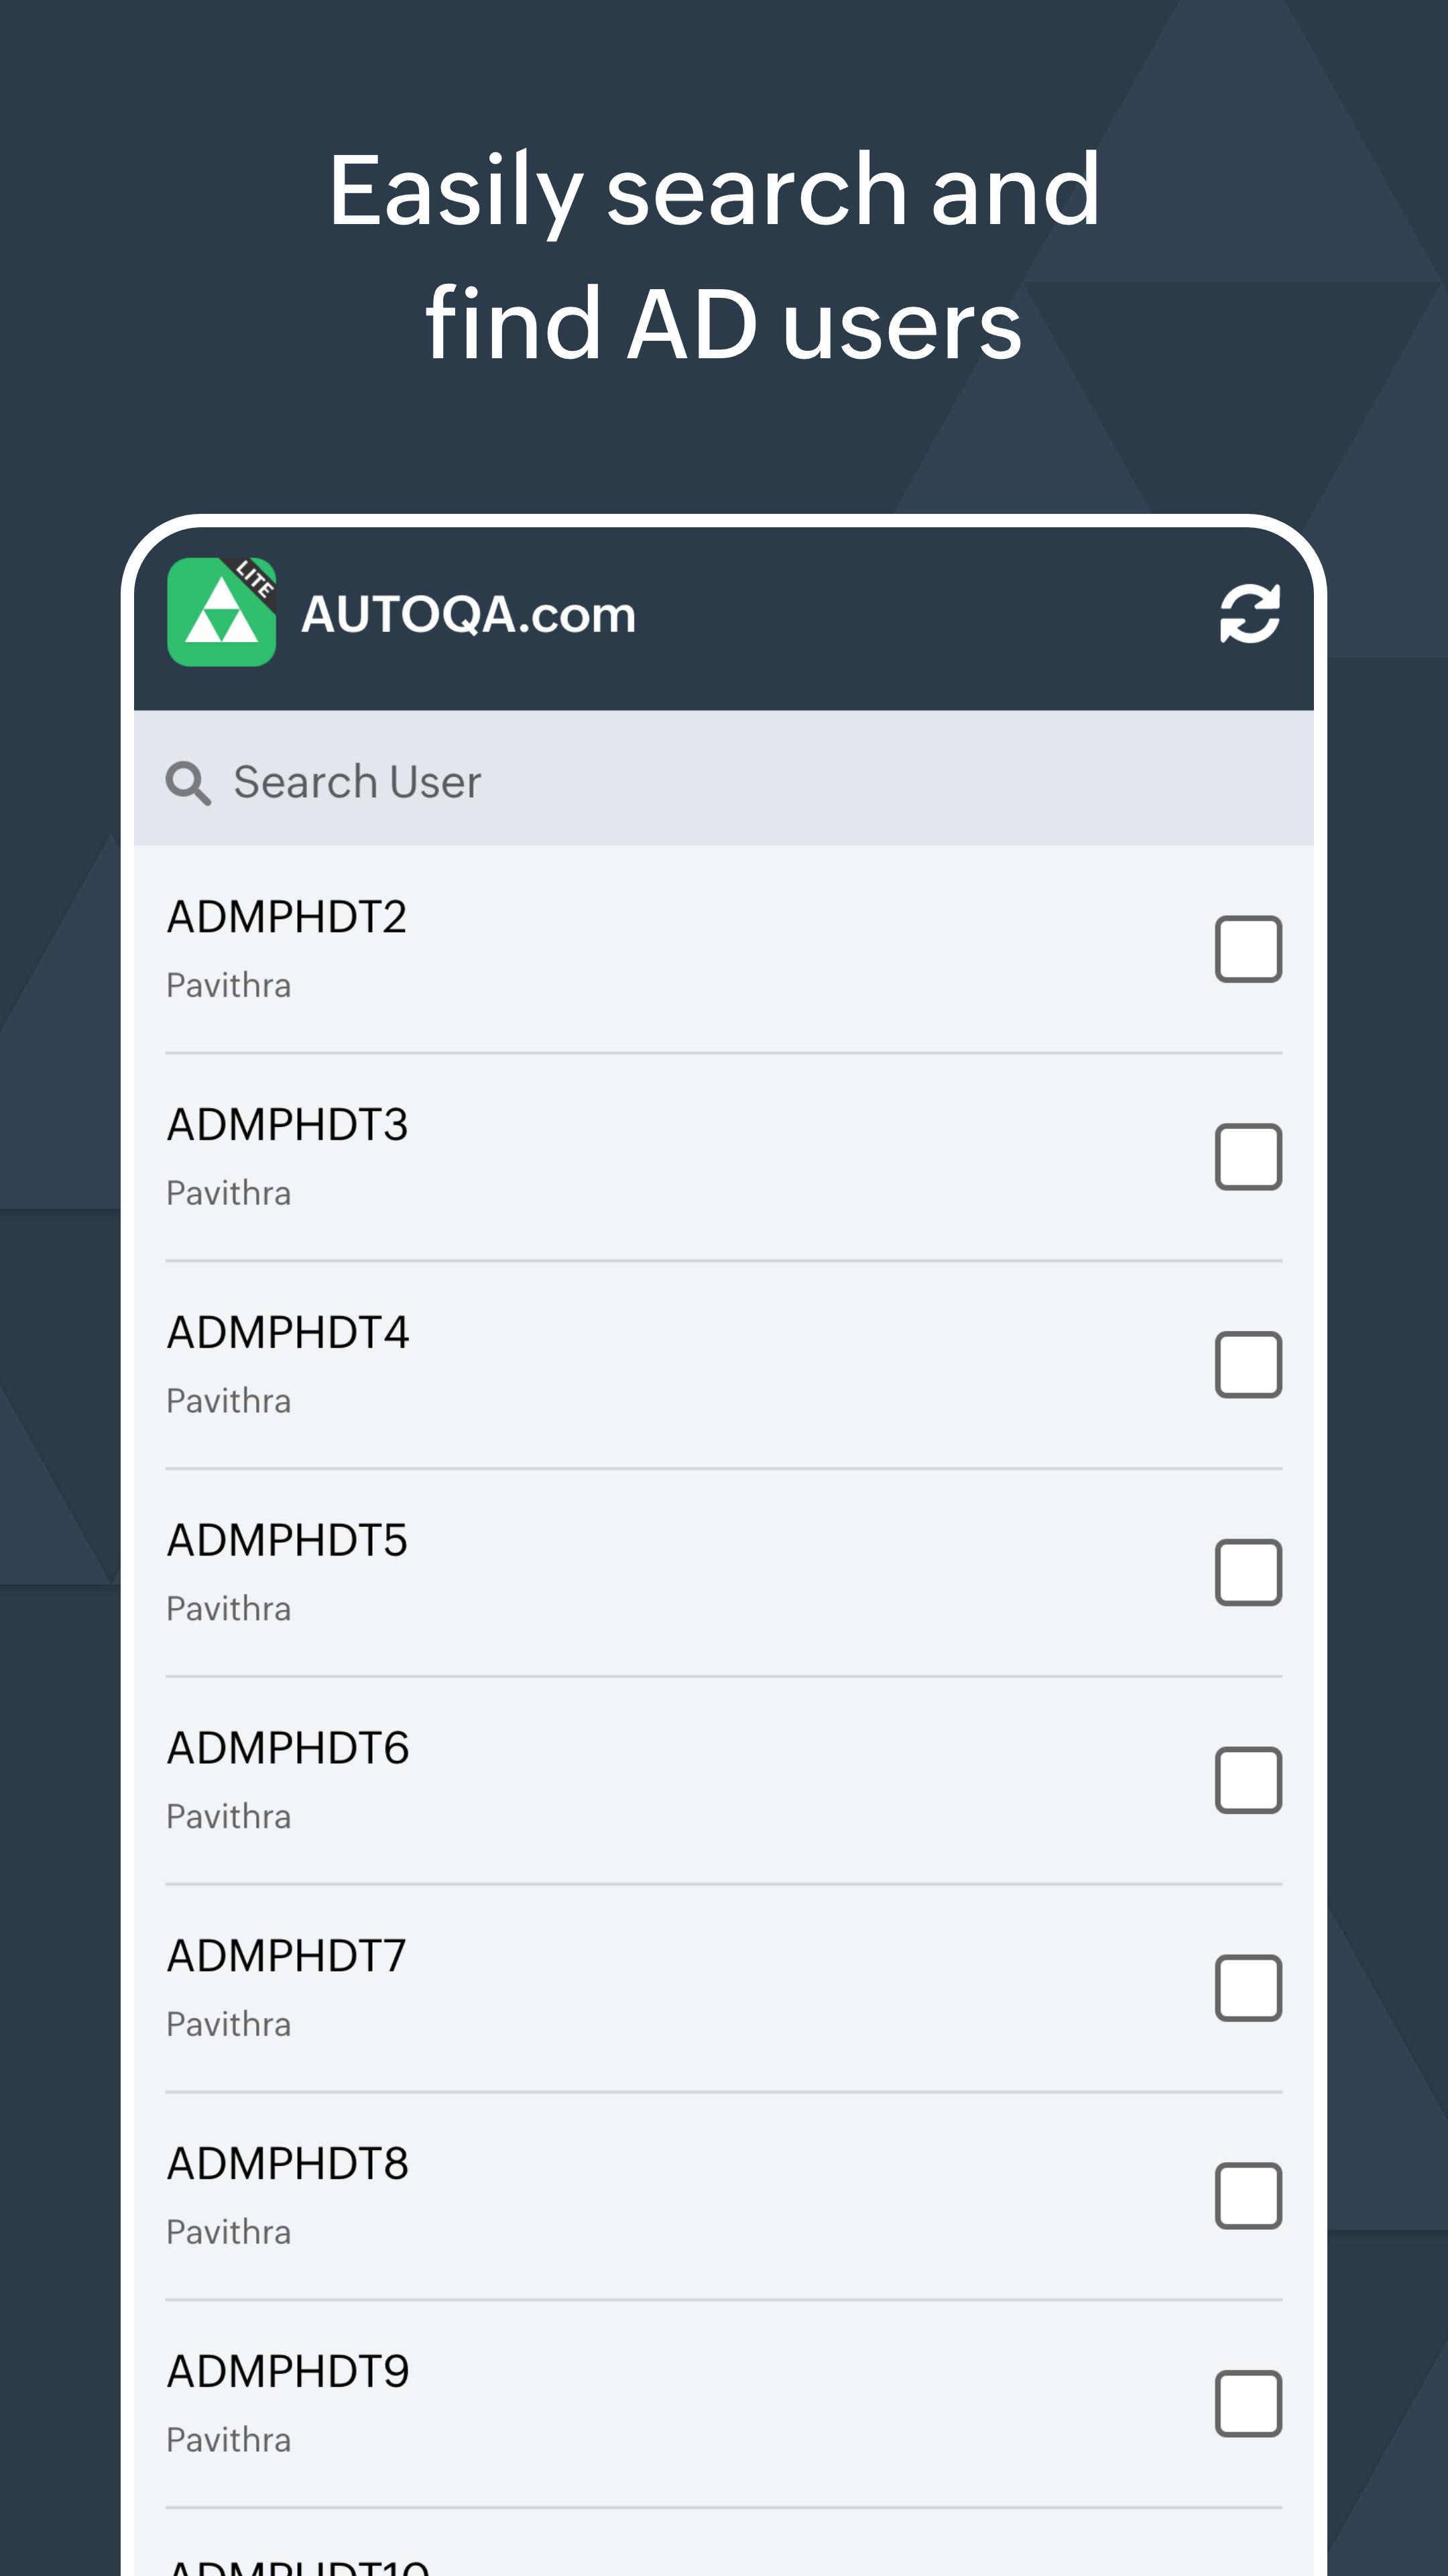Toggle the ADMPHDT7 checkbox
The height and width of the screenshot is (2576, 1448).
tap(1248, 1988)
